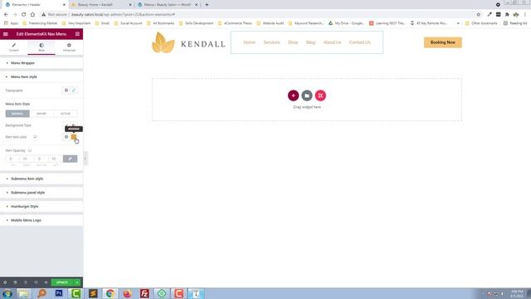Select the Hover menu item state
531x299 pixels.
point(41,114)
